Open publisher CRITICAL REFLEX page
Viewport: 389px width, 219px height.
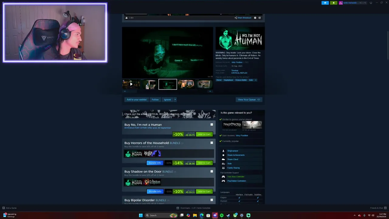point(239,73)
